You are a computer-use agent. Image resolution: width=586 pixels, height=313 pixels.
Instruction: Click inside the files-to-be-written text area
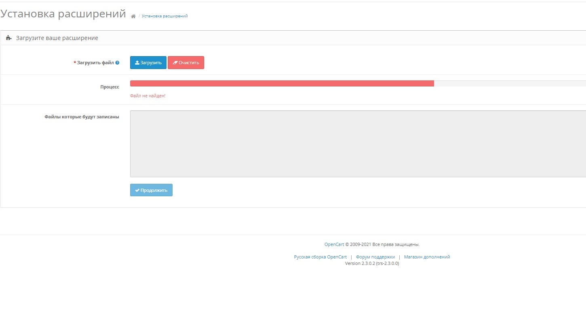(x=358, y=143)
